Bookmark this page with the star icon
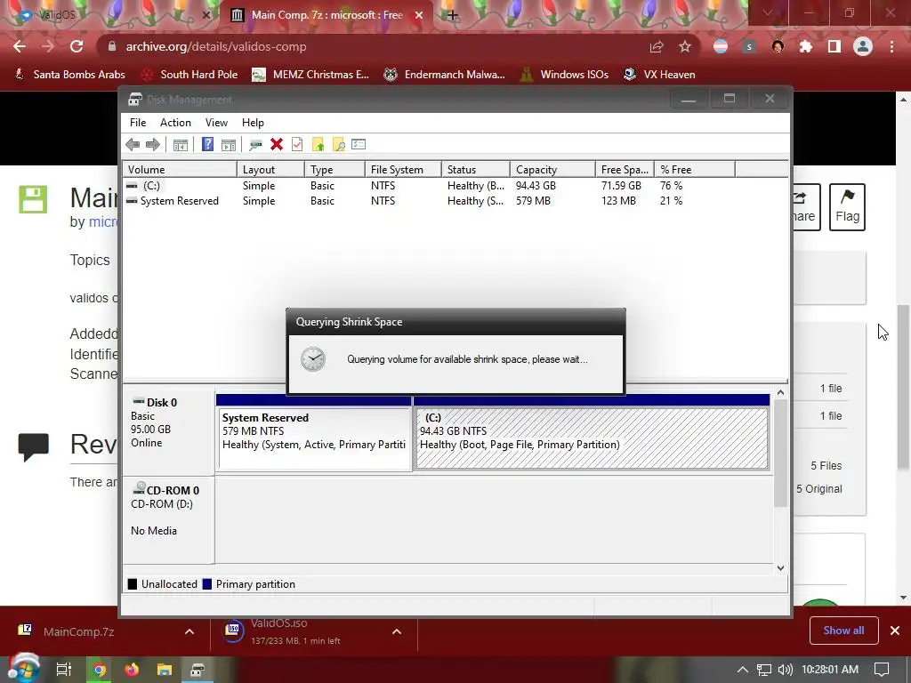Screen dimensions: 911x683 685,46
